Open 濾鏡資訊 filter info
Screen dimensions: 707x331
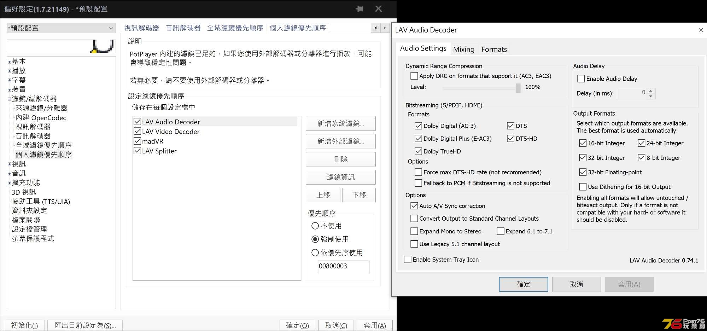click(340, 177)
